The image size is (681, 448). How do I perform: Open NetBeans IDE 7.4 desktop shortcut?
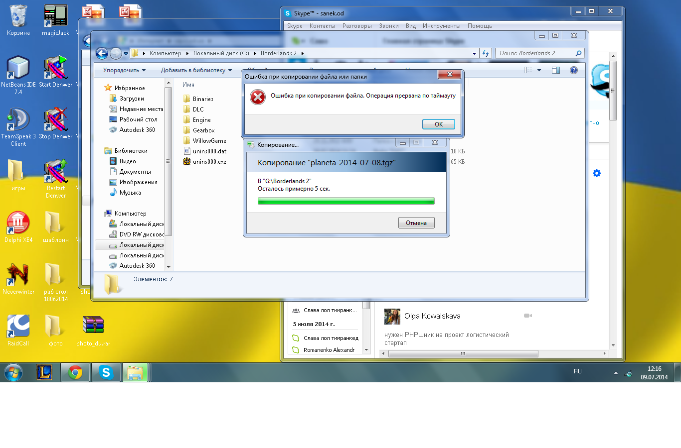pos(18,75)
